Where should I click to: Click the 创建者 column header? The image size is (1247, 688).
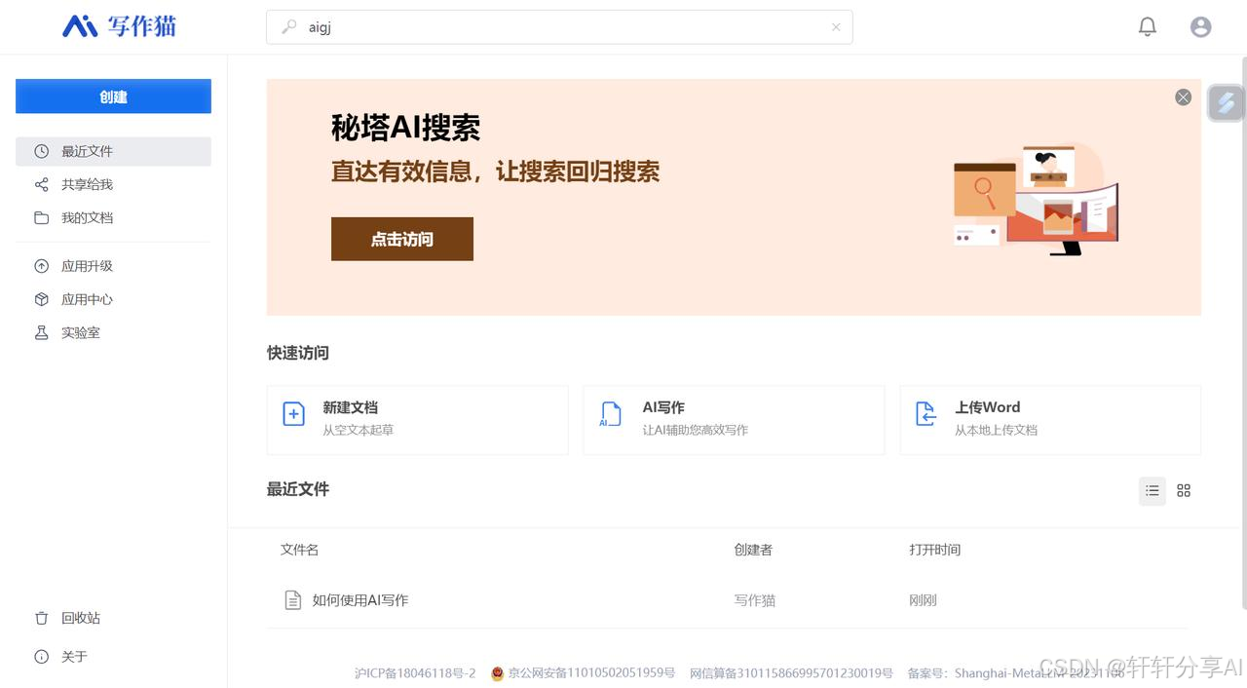pos(753,550)
